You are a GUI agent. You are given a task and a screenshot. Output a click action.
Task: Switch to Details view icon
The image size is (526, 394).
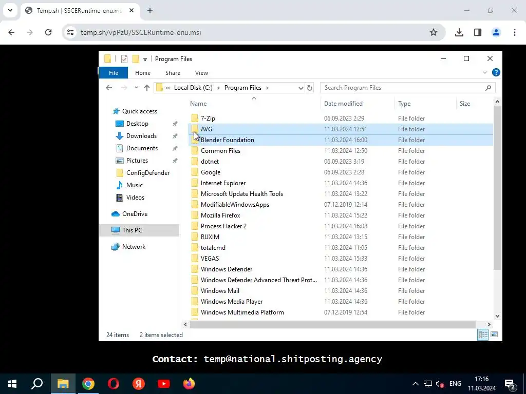[x=483, y=334]
